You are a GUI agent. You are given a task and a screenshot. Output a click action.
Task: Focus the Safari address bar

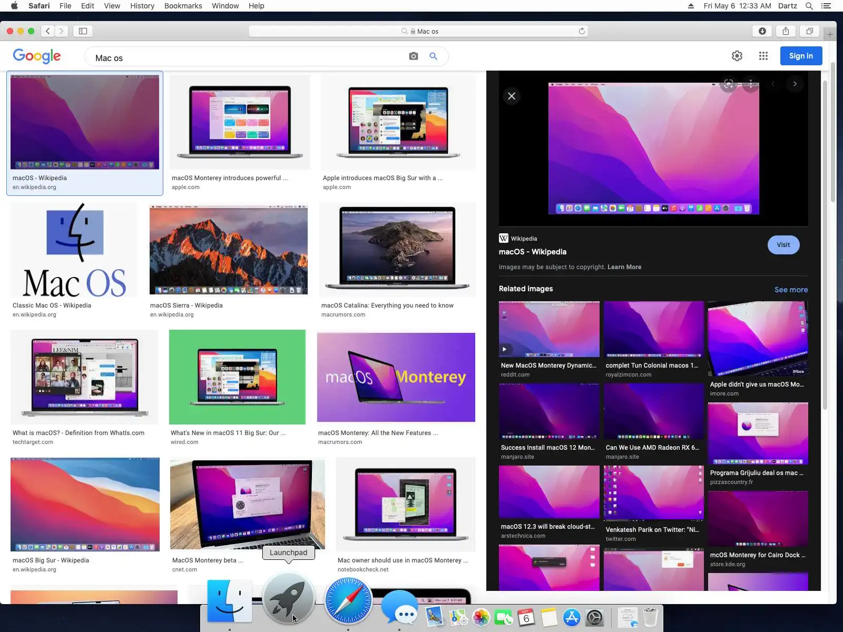(x=418, y=31)
